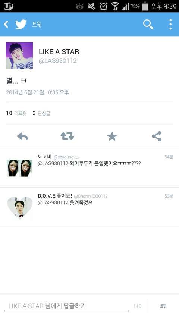Tap the tweet timestamp 2014년 6월 21일
Screen dimensions: 179x318
click(x=25, y=92)
